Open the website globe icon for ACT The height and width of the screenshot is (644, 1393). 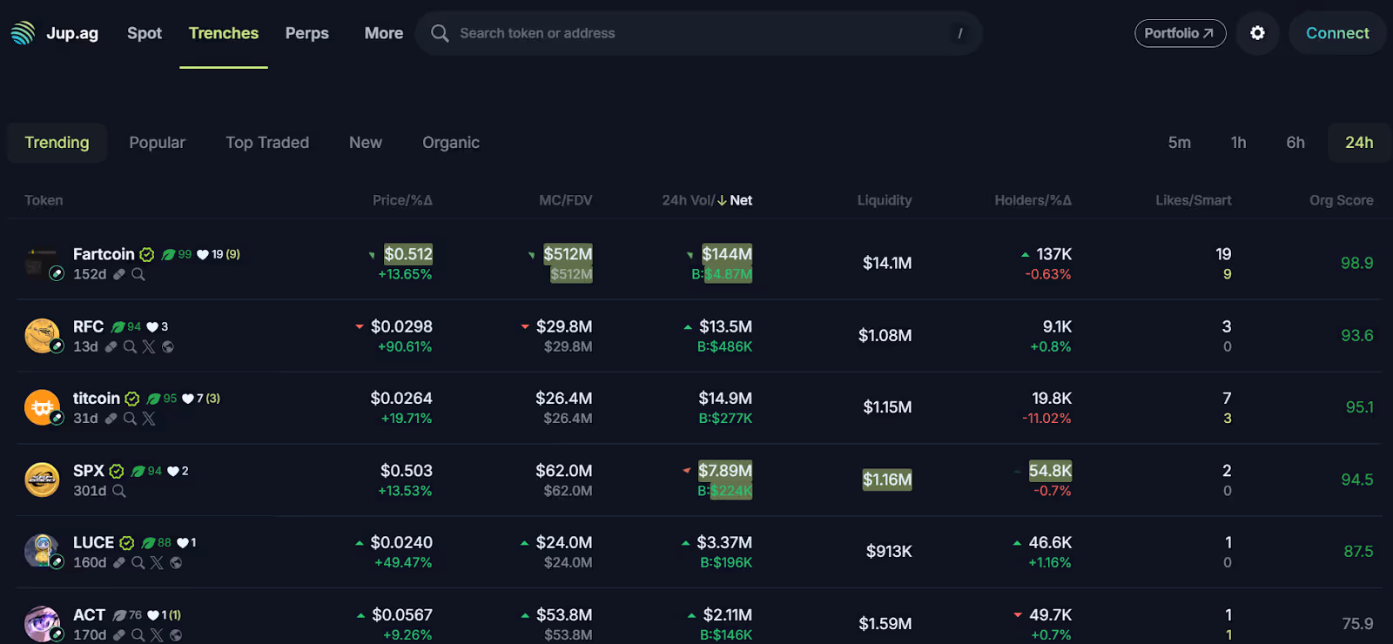tap(176, 635)
